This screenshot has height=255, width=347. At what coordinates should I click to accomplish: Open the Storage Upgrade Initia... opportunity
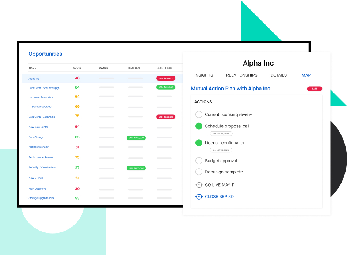tap(42, 198)
